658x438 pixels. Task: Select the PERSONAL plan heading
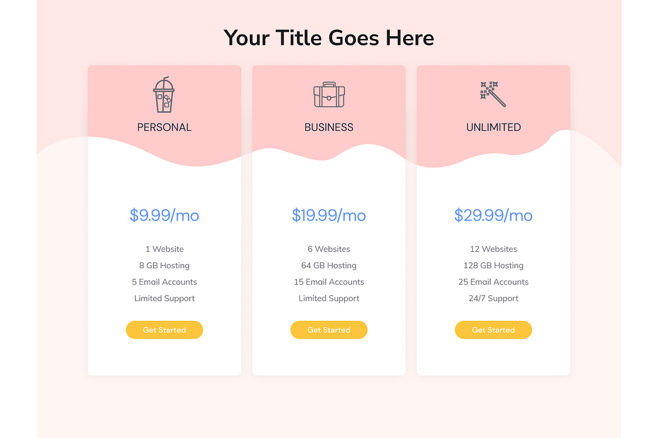[x=164, y=127]
